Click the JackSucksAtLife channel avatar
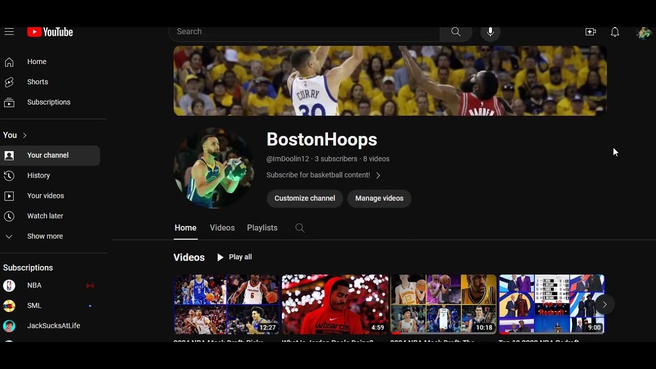The image size is (656, 369). tap(9, 326)
